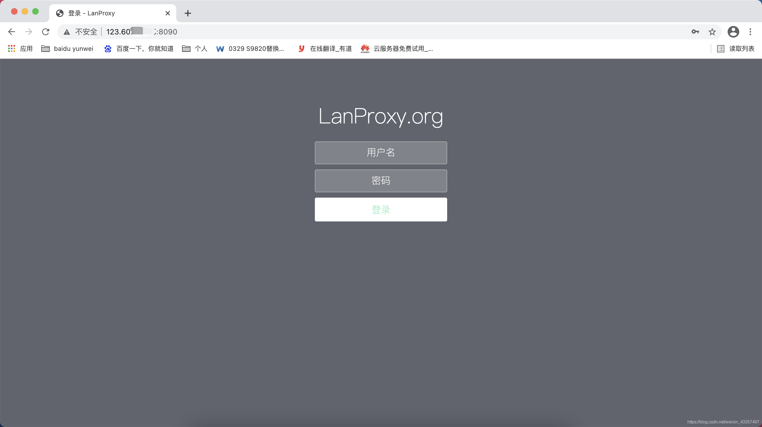Maximize window with green button
Screen dimensions: 762x427
(35, 11)
